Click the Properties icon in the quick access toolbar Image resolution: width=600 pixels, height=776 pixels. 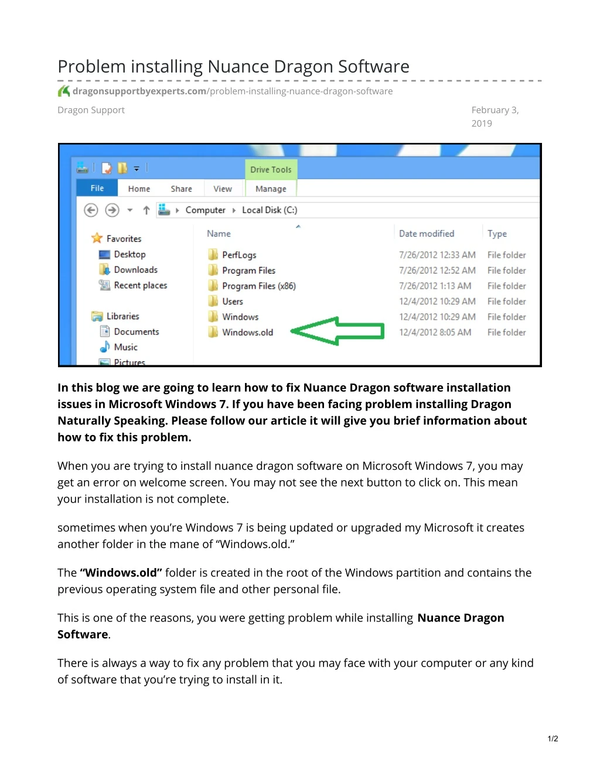[107, 168]
